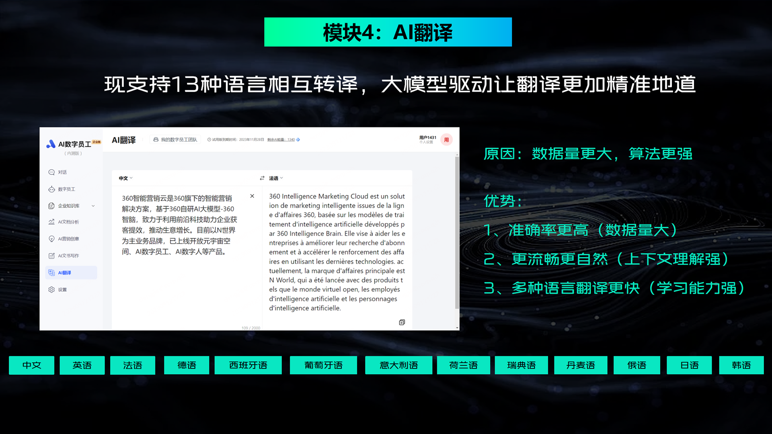This screenshot has height=434, width=772.
Task: Click the AI翻译 page heading
Action: pyautogui.click(x=123, y=140)
